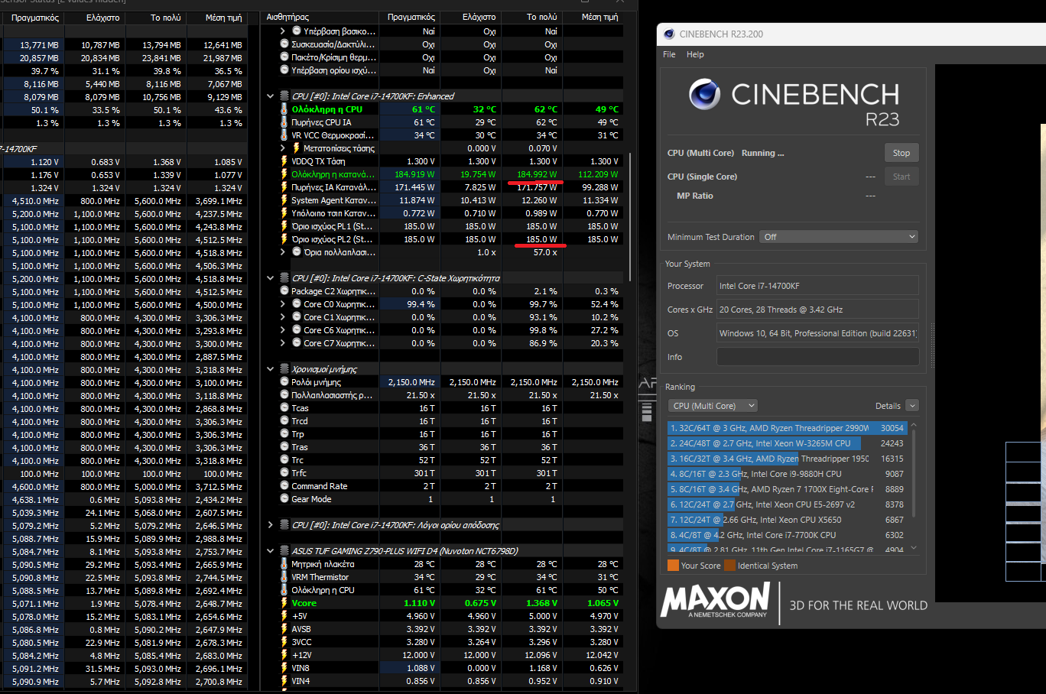Click the Start button for CPU Single Core

[x=901, y=177]
